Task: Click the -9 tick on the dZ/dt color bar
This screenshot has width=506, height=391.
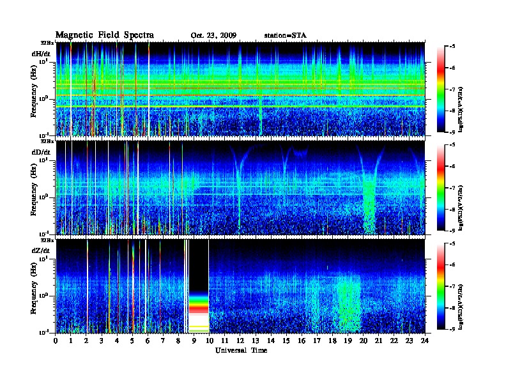Action: point(452,329)
